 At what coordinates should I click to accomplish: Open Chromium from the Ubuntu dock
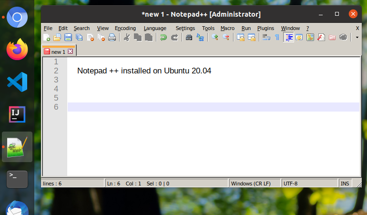(17, 17)
